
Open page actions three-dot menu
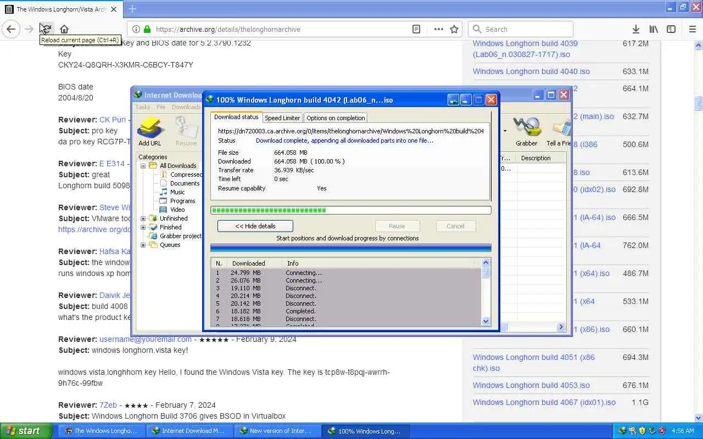[x=438, y=29]
